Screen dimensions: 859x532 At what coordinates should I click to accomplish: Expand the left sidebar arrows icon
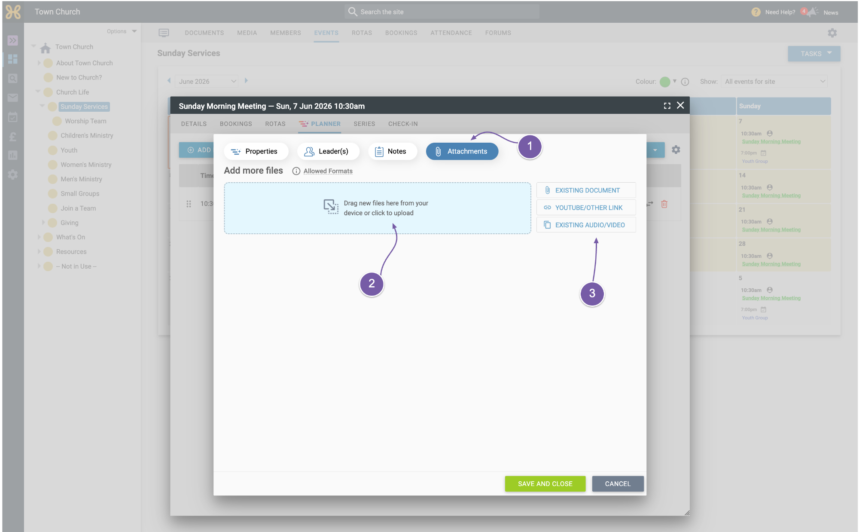click(13, 40)
